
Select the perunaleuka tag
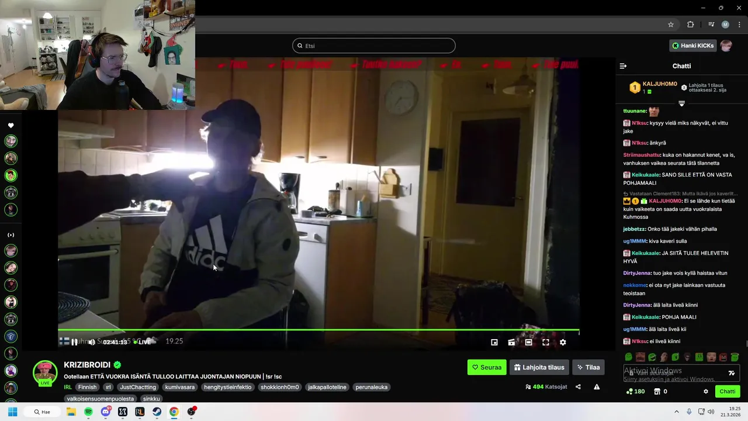[372, 387]
